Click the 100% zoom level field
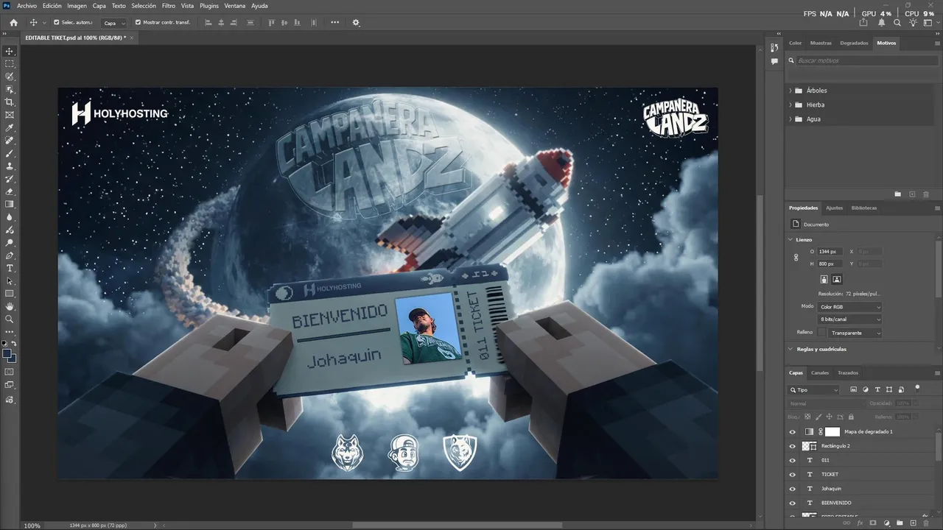The height and width of the screenshot is (530, 943). [x=32, y=526]
